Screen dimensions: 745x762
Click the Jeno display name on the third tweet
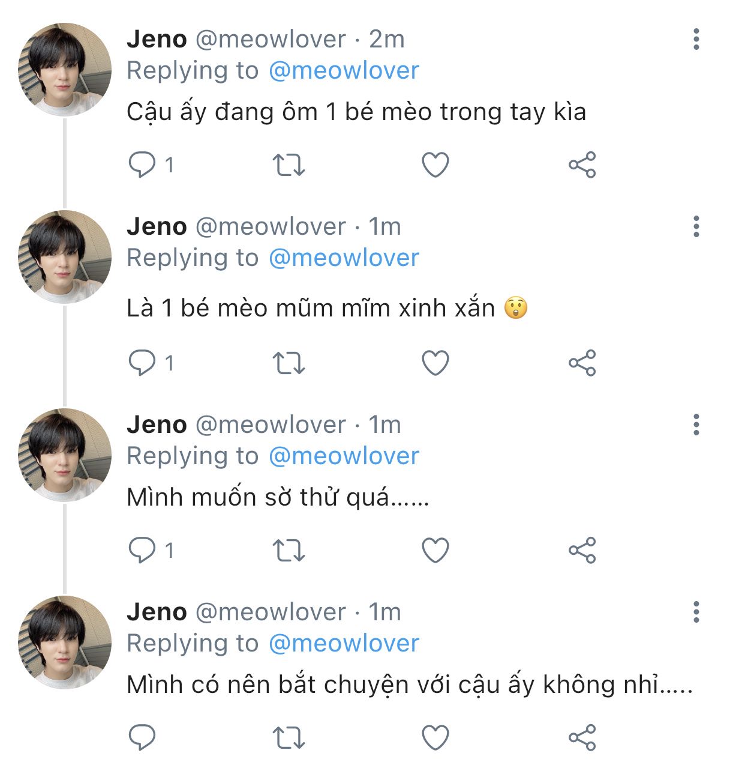click(x=157, y=425)
